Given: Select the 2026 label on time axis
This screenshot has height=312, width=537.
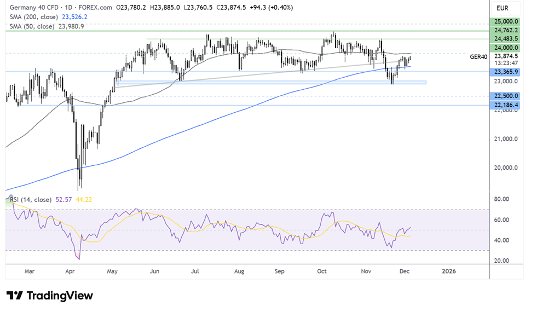Looking at the screenshot, I should click(x=448, y=271).
